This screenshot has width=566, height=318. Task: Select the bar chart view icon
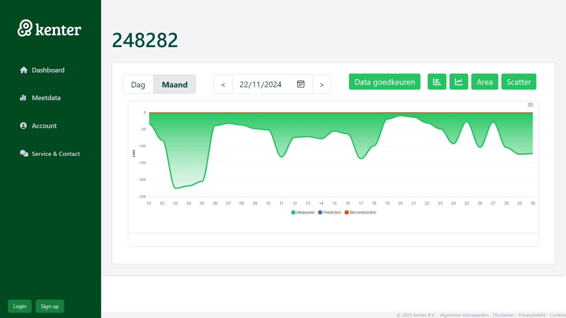437,82
